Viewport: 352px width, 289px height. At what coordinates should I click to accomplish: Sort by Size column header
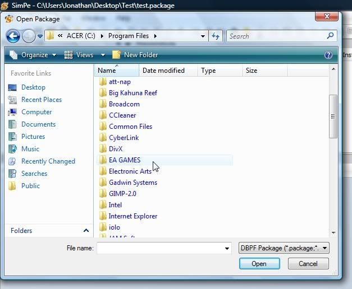265,71
